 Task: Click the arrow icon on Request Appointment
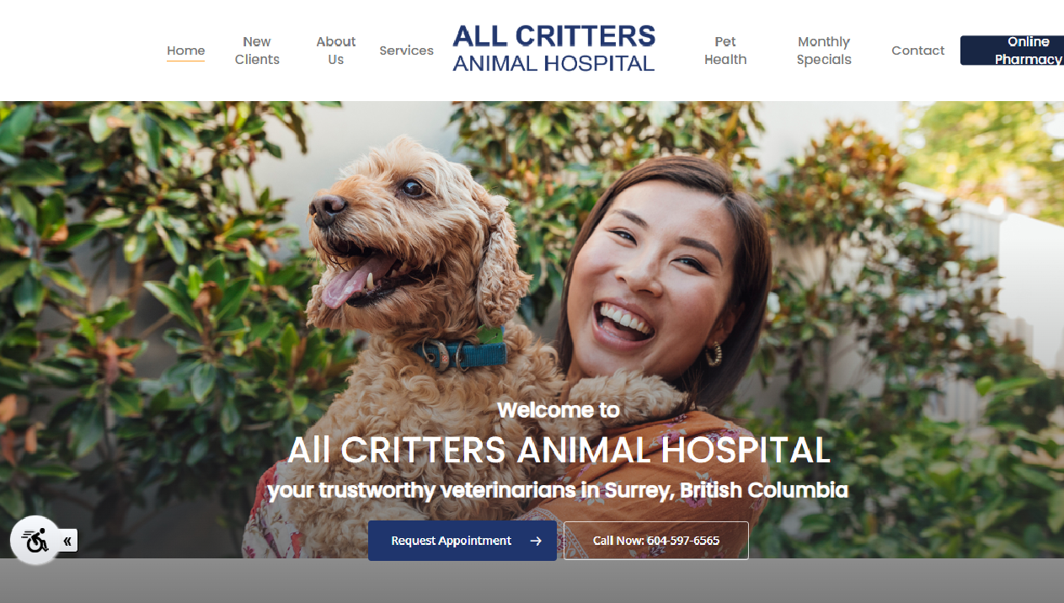pyautogui.click(x=536, y=541)
